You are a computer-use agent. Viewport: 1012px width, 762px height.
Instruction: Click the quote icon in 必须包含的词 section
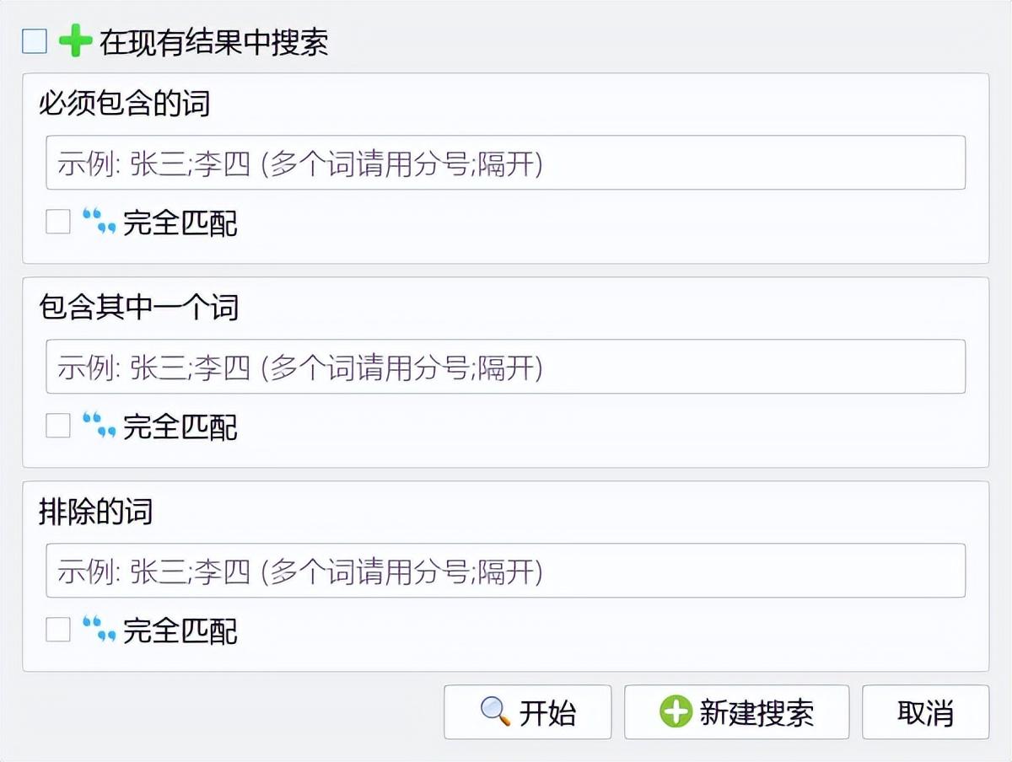[98, 222]
